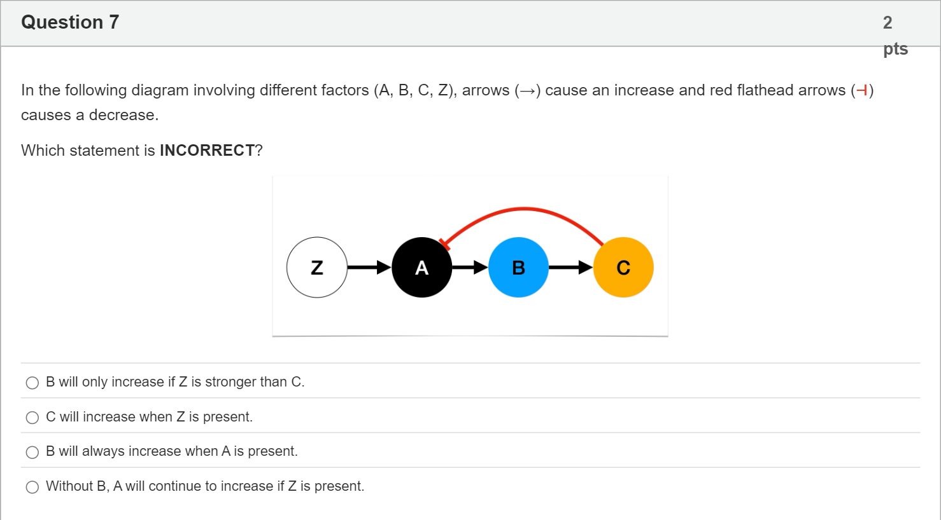Click the arrow between Z and A
This screenshot has height=520, width=941.
pyautogui.click(x=369, y=268)
